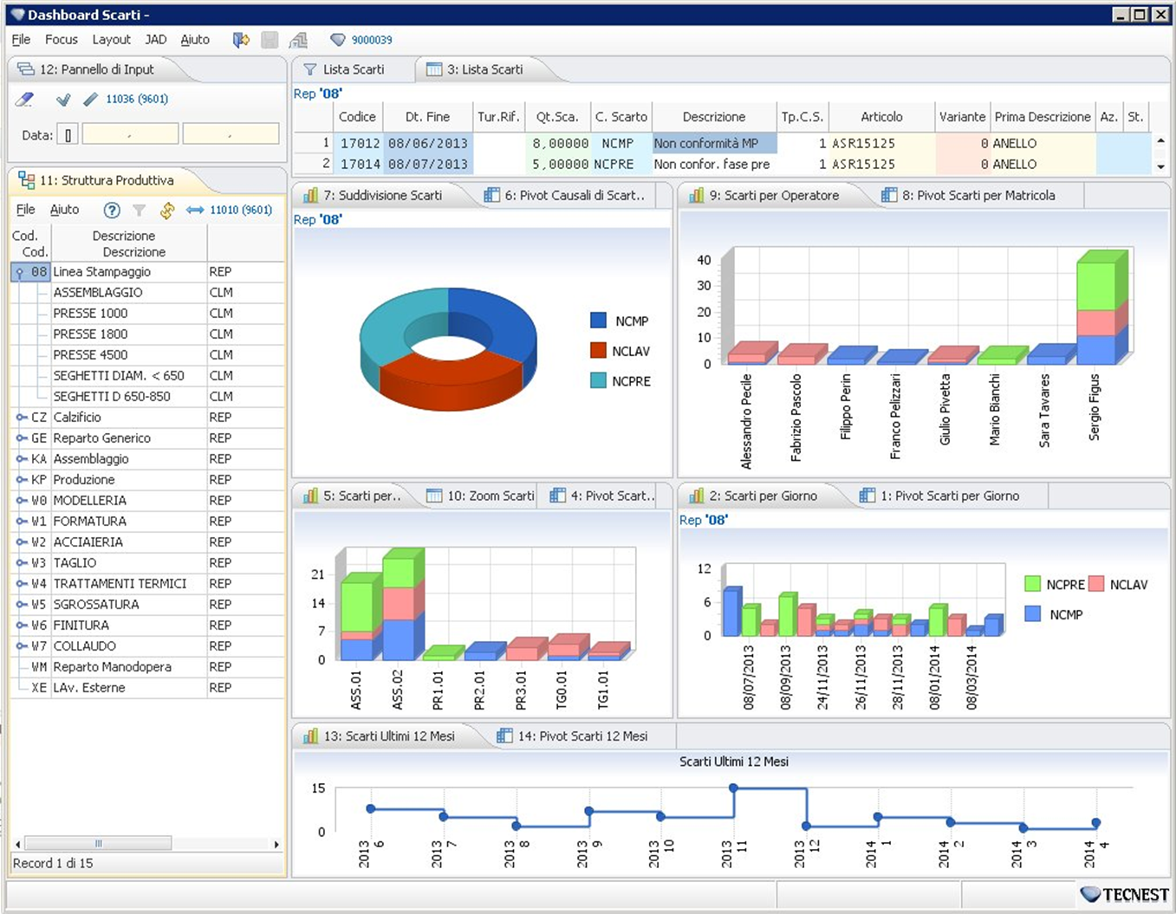Viewport: 1176px width, 914px height.
Task: Expand the KA Assemblaggio node
Action: (x=21, y=459)
